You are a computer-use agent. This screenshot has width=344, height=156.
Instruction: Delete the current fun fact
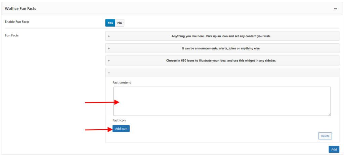(325, 136)
